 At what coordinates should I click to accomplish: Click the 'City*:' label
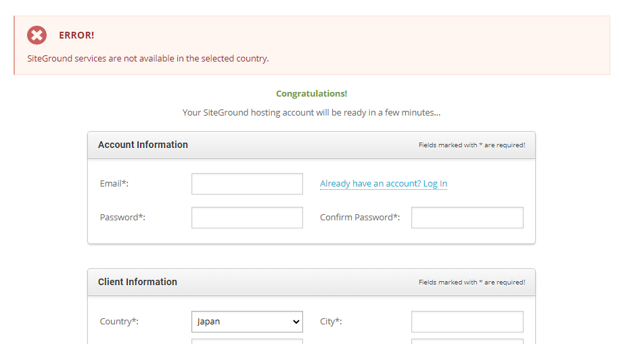[331, 322]
